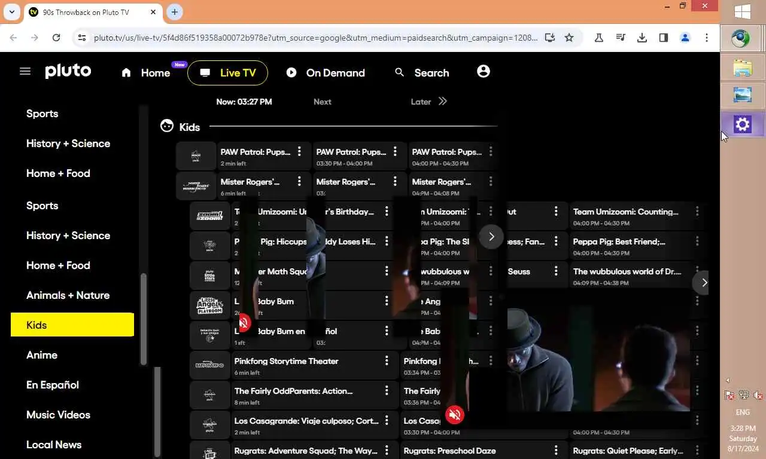This screenshot has height=459, width=766.
Task: Open a new browser tab
Action: click(x=174, y=12)
